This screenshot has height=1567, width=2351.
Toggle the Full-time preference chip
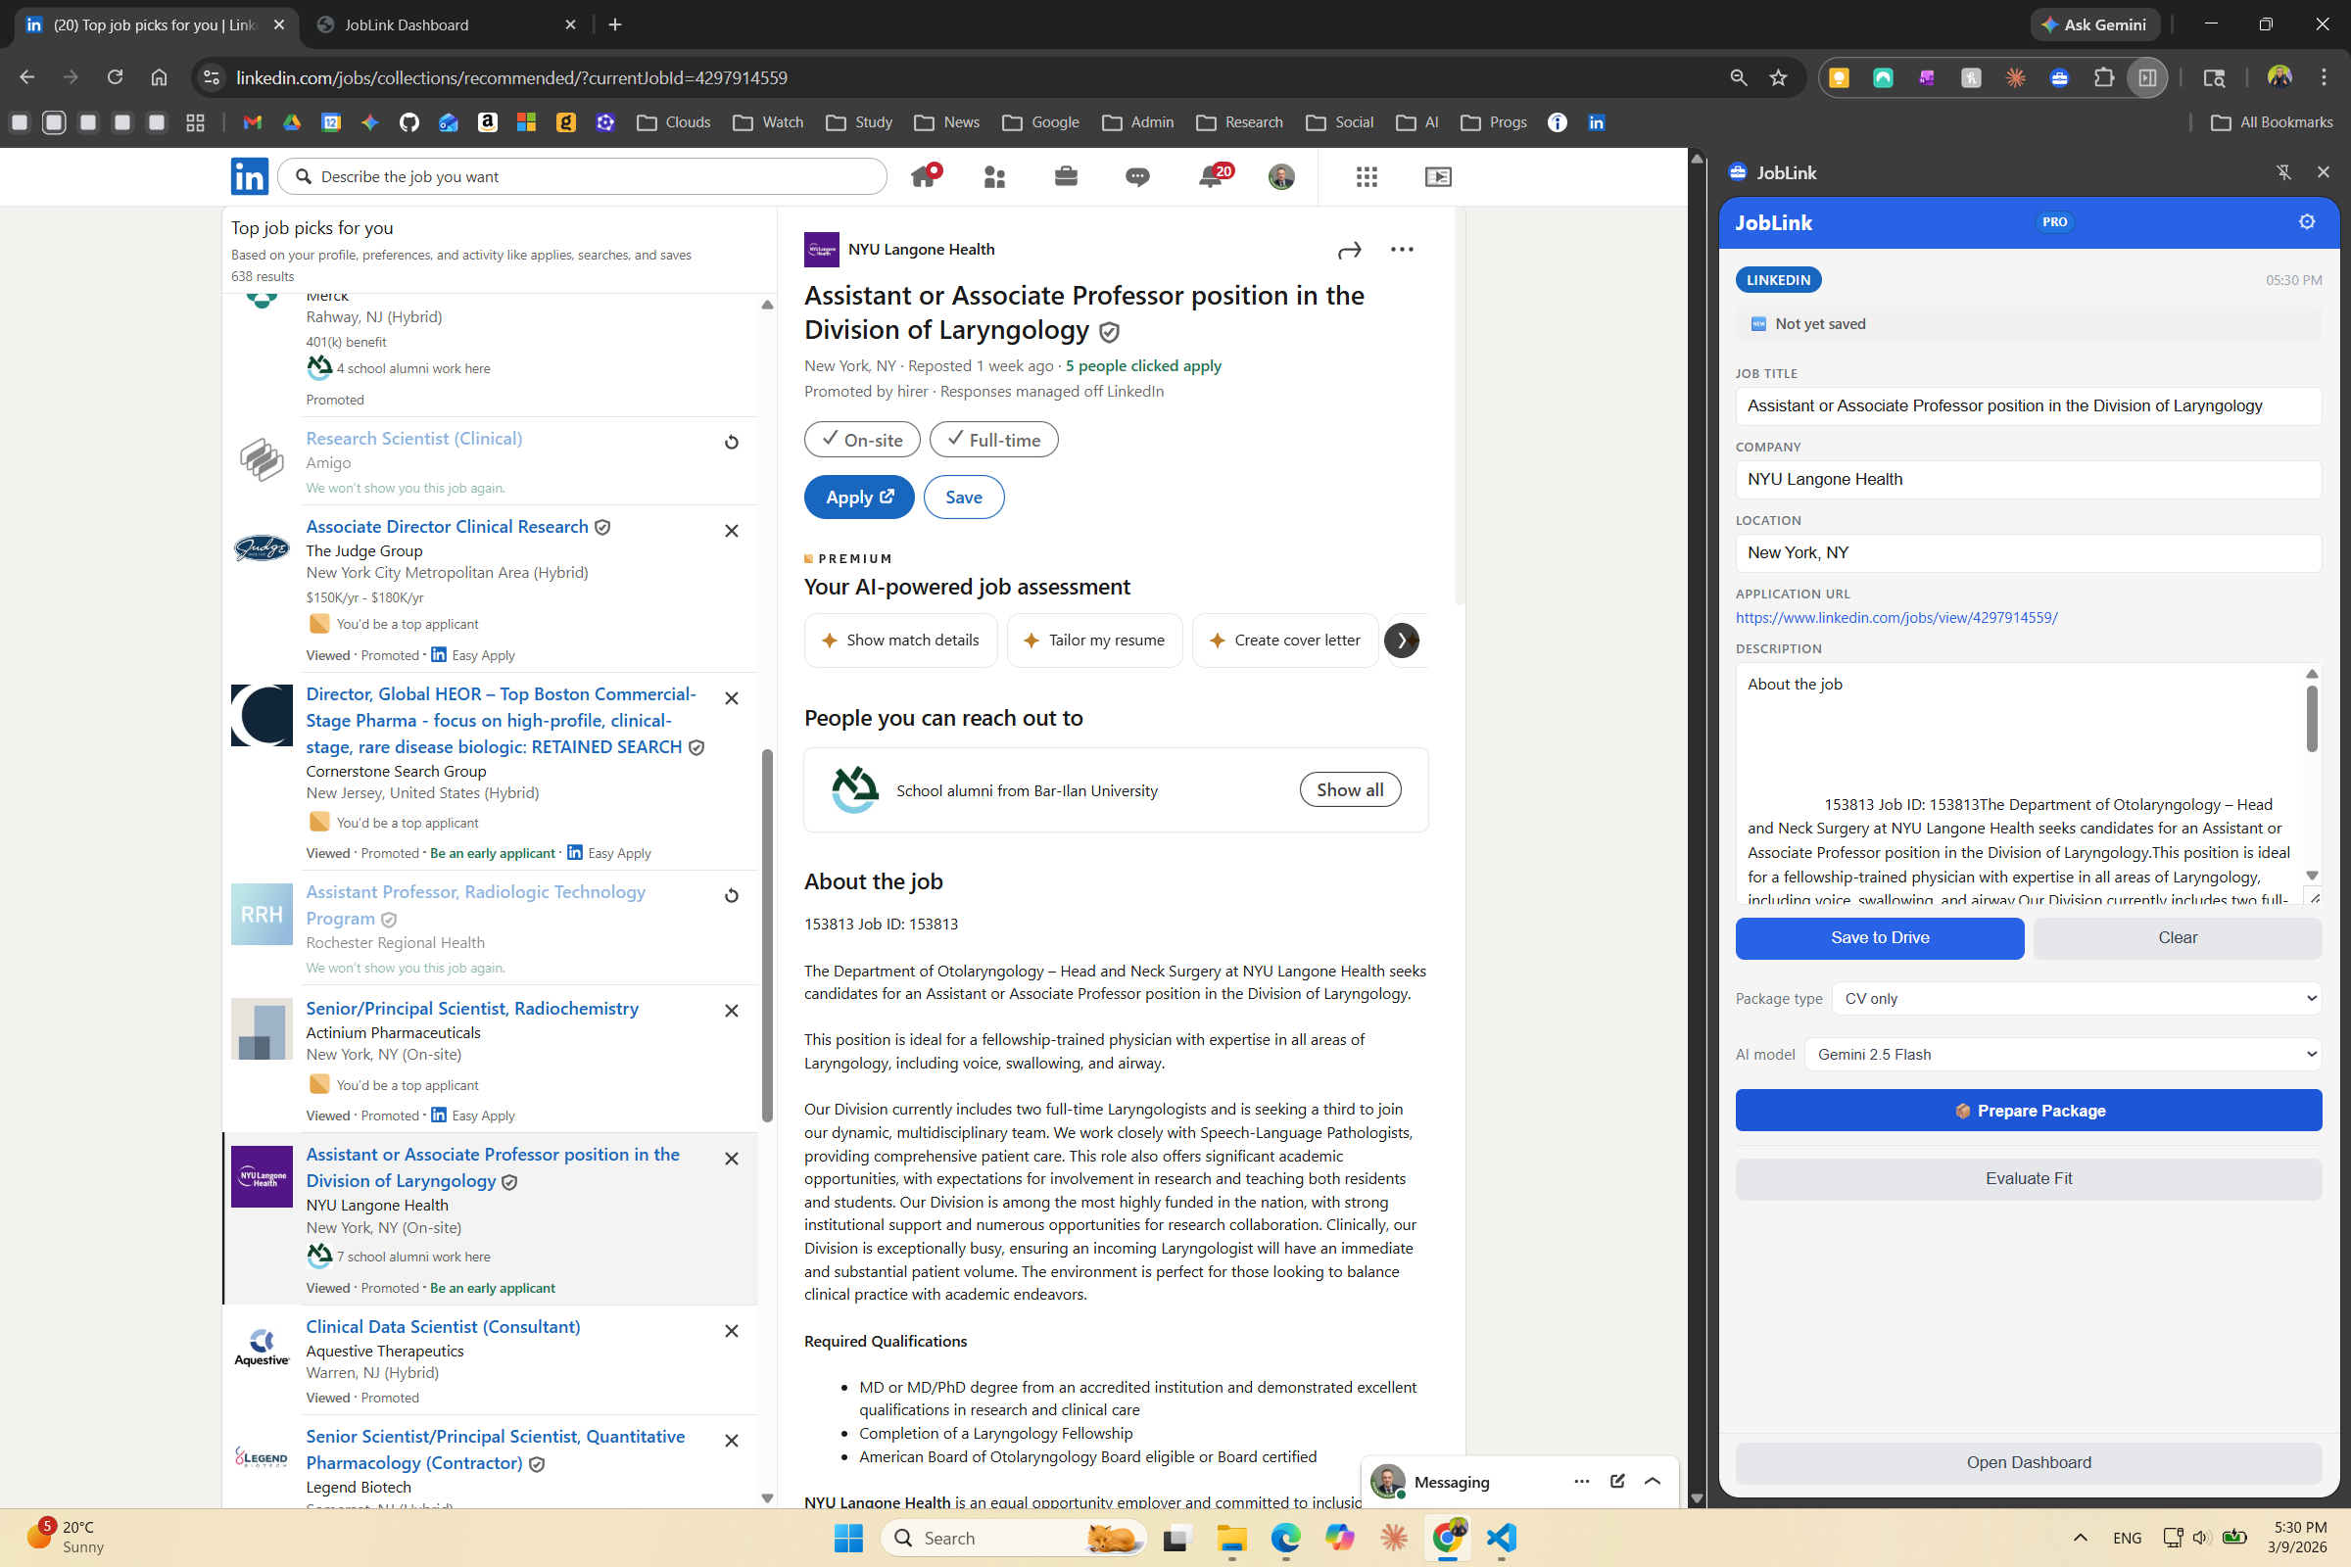click(993, 440)
